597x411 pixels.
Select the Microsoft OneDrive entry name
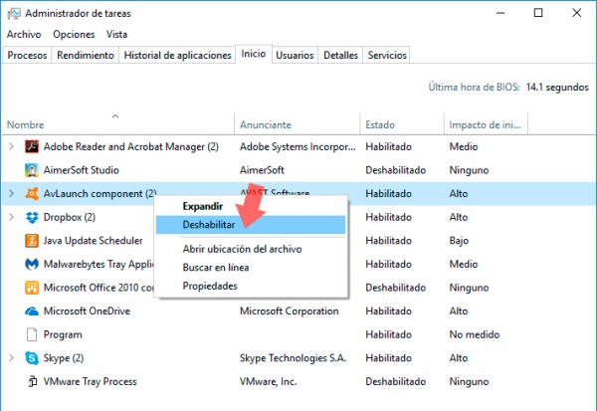(87, 311)
